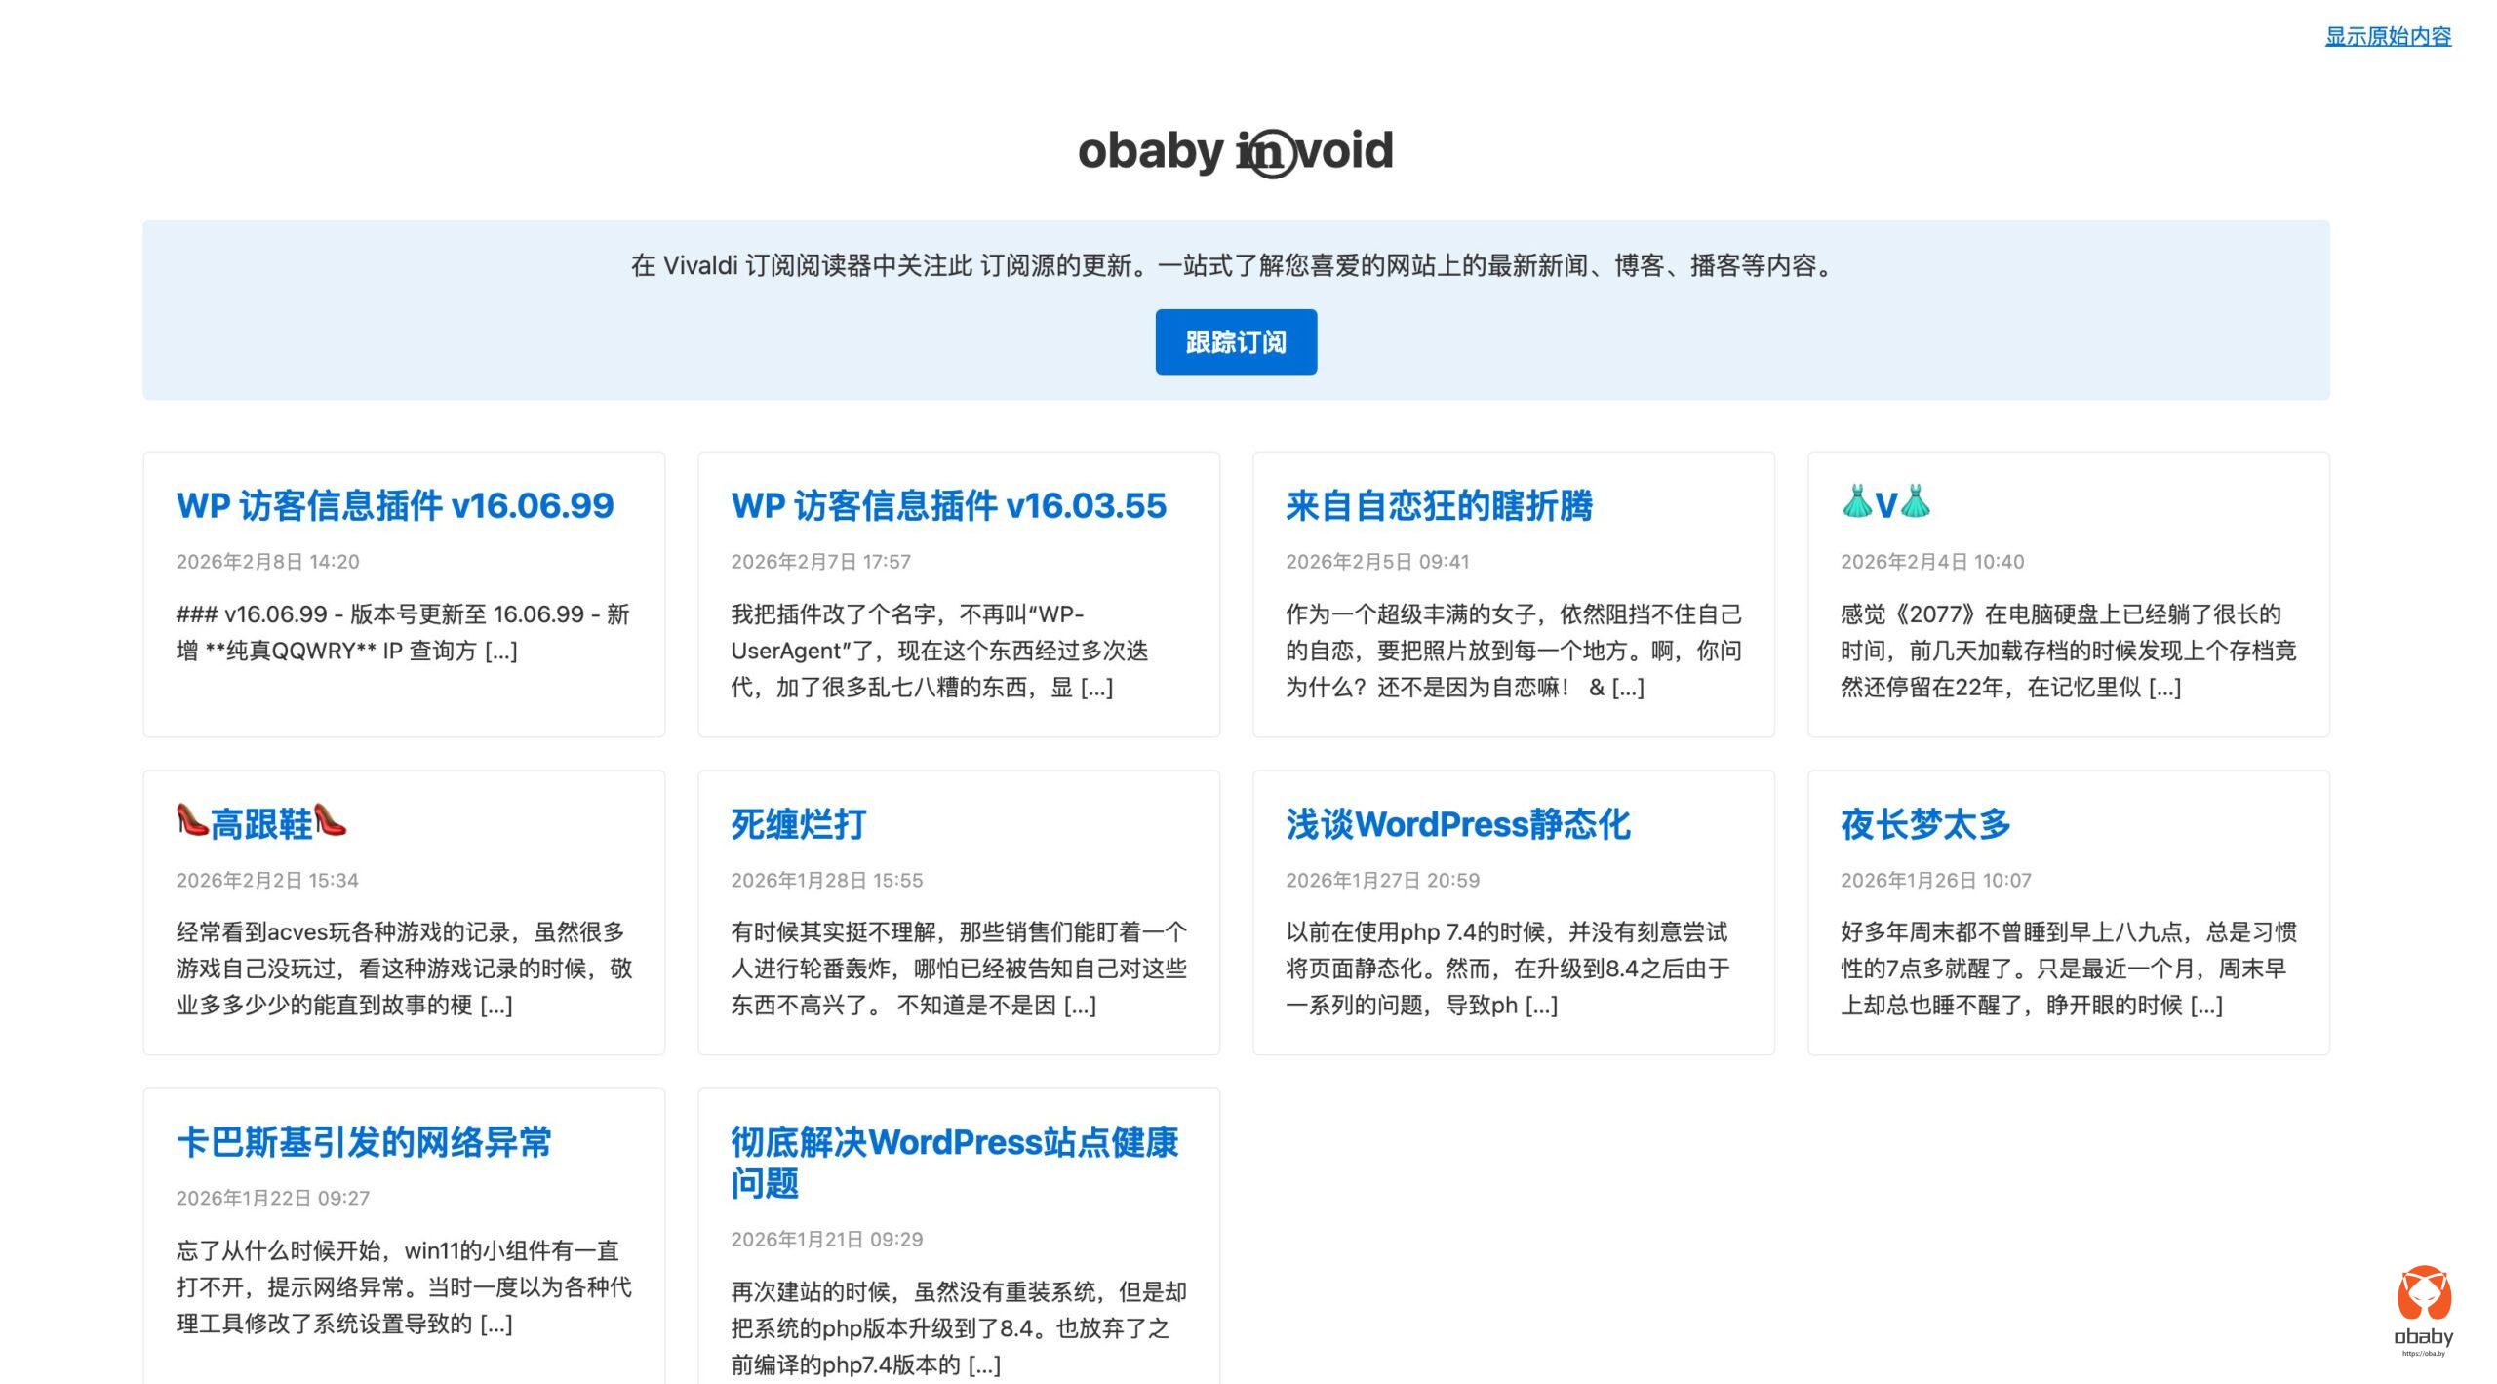Screen dimensions: 2497x1384
Task: Open WP 访客信息插件 v16.03.55 article
Action: [948, 505]
